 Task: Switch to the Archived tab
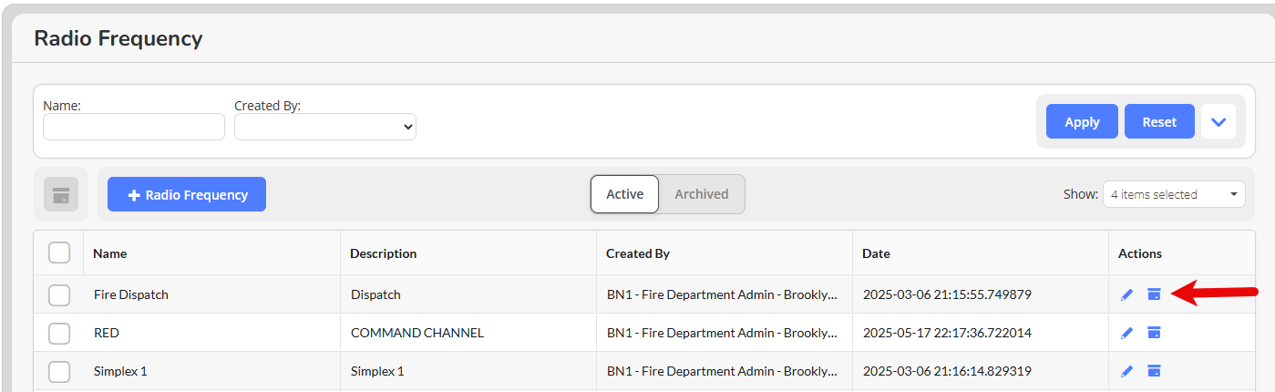[x=702, y=194]
